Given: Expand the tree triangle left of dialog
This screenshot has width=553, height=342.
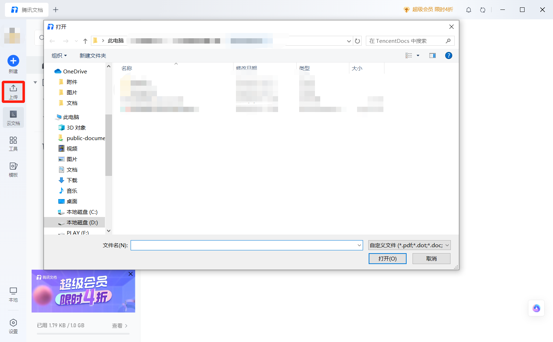Looking at the screenshot, I should (x=35, y=83).
